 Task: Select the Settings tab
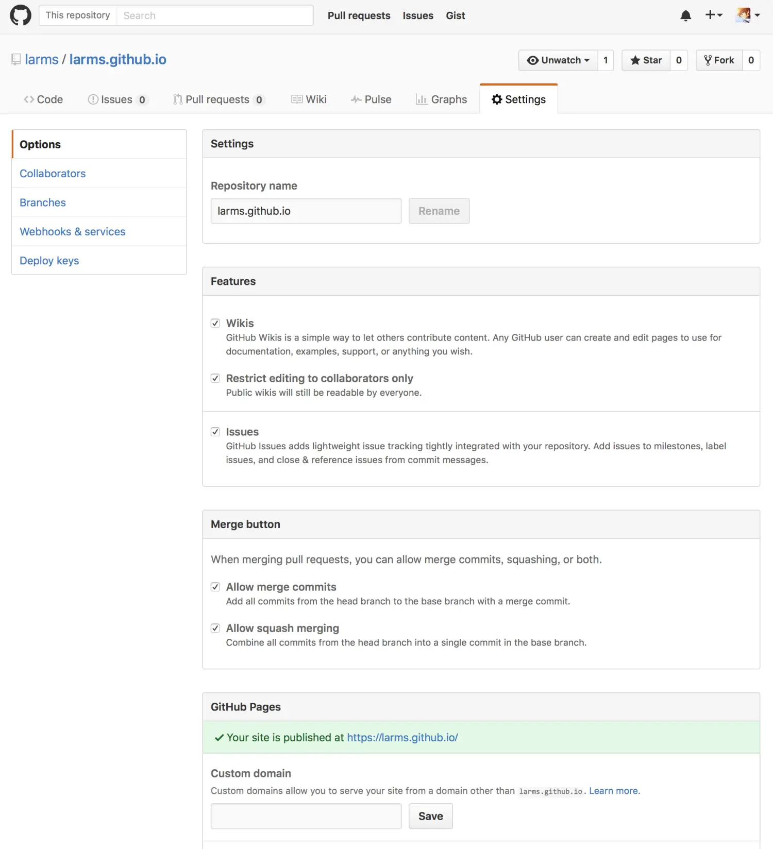point(518,99)
